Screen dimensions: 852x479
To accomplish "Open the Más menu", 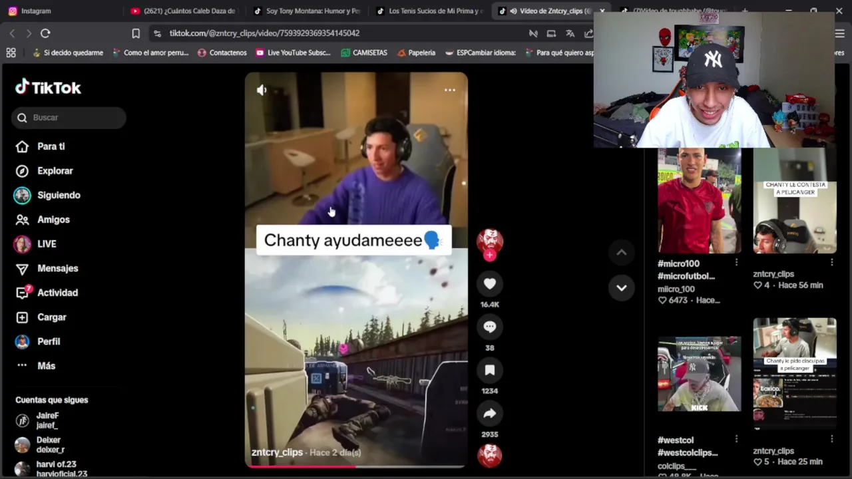I will tap(36, 366).
